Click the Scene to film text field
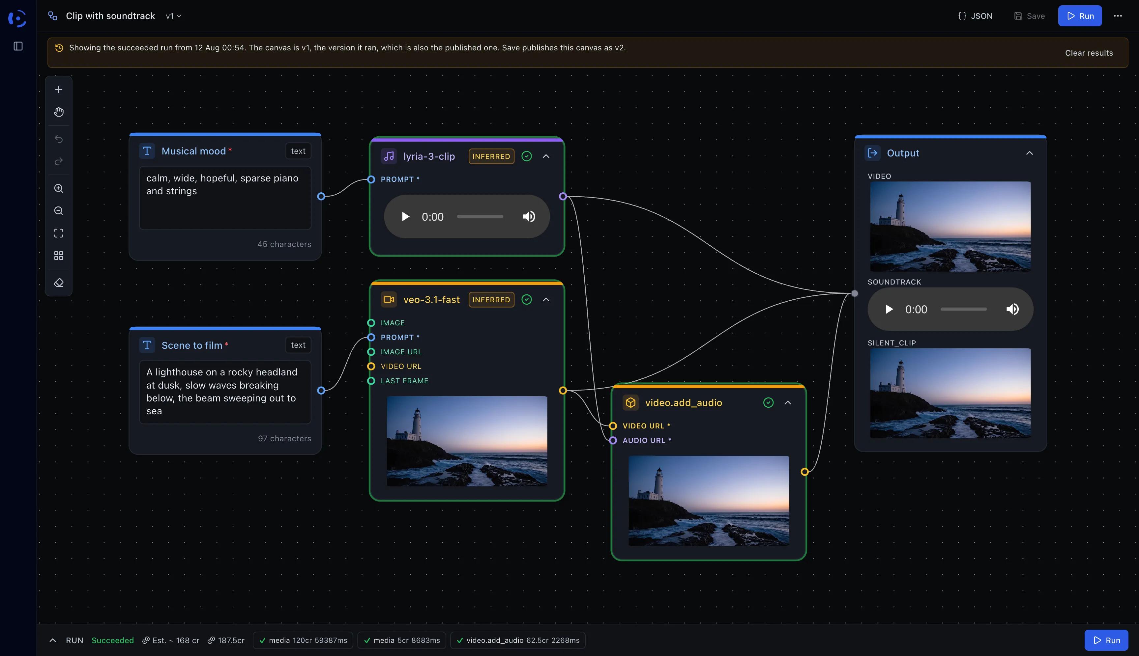Image resolution: width=1139 pixels, height=656 pixels. [x=225, y=392]
